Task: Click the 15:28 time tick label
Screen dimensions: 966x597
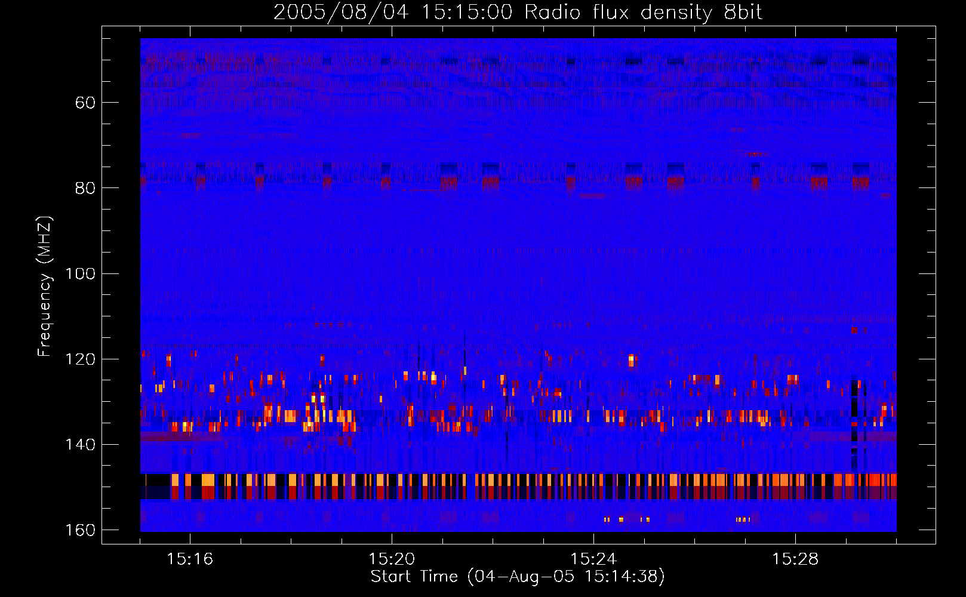Action: 795,559
